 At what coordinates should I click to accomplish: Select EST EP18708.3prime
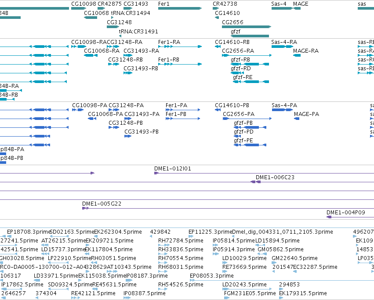[x=29, y=232]
